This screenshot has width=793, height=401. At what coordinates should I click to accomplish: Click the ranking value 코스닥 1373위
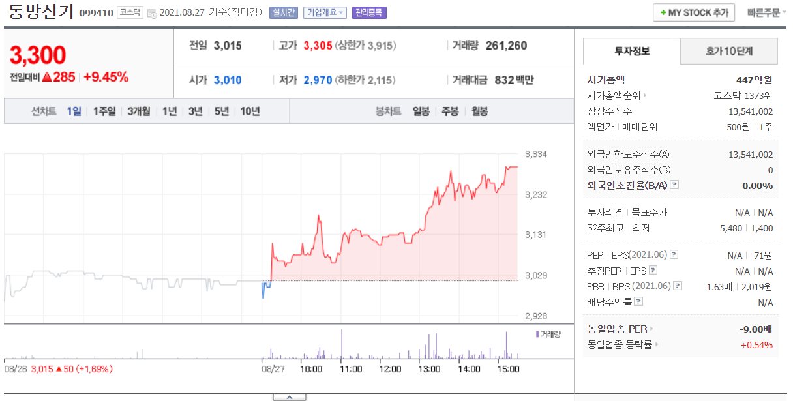coord(743,96)
